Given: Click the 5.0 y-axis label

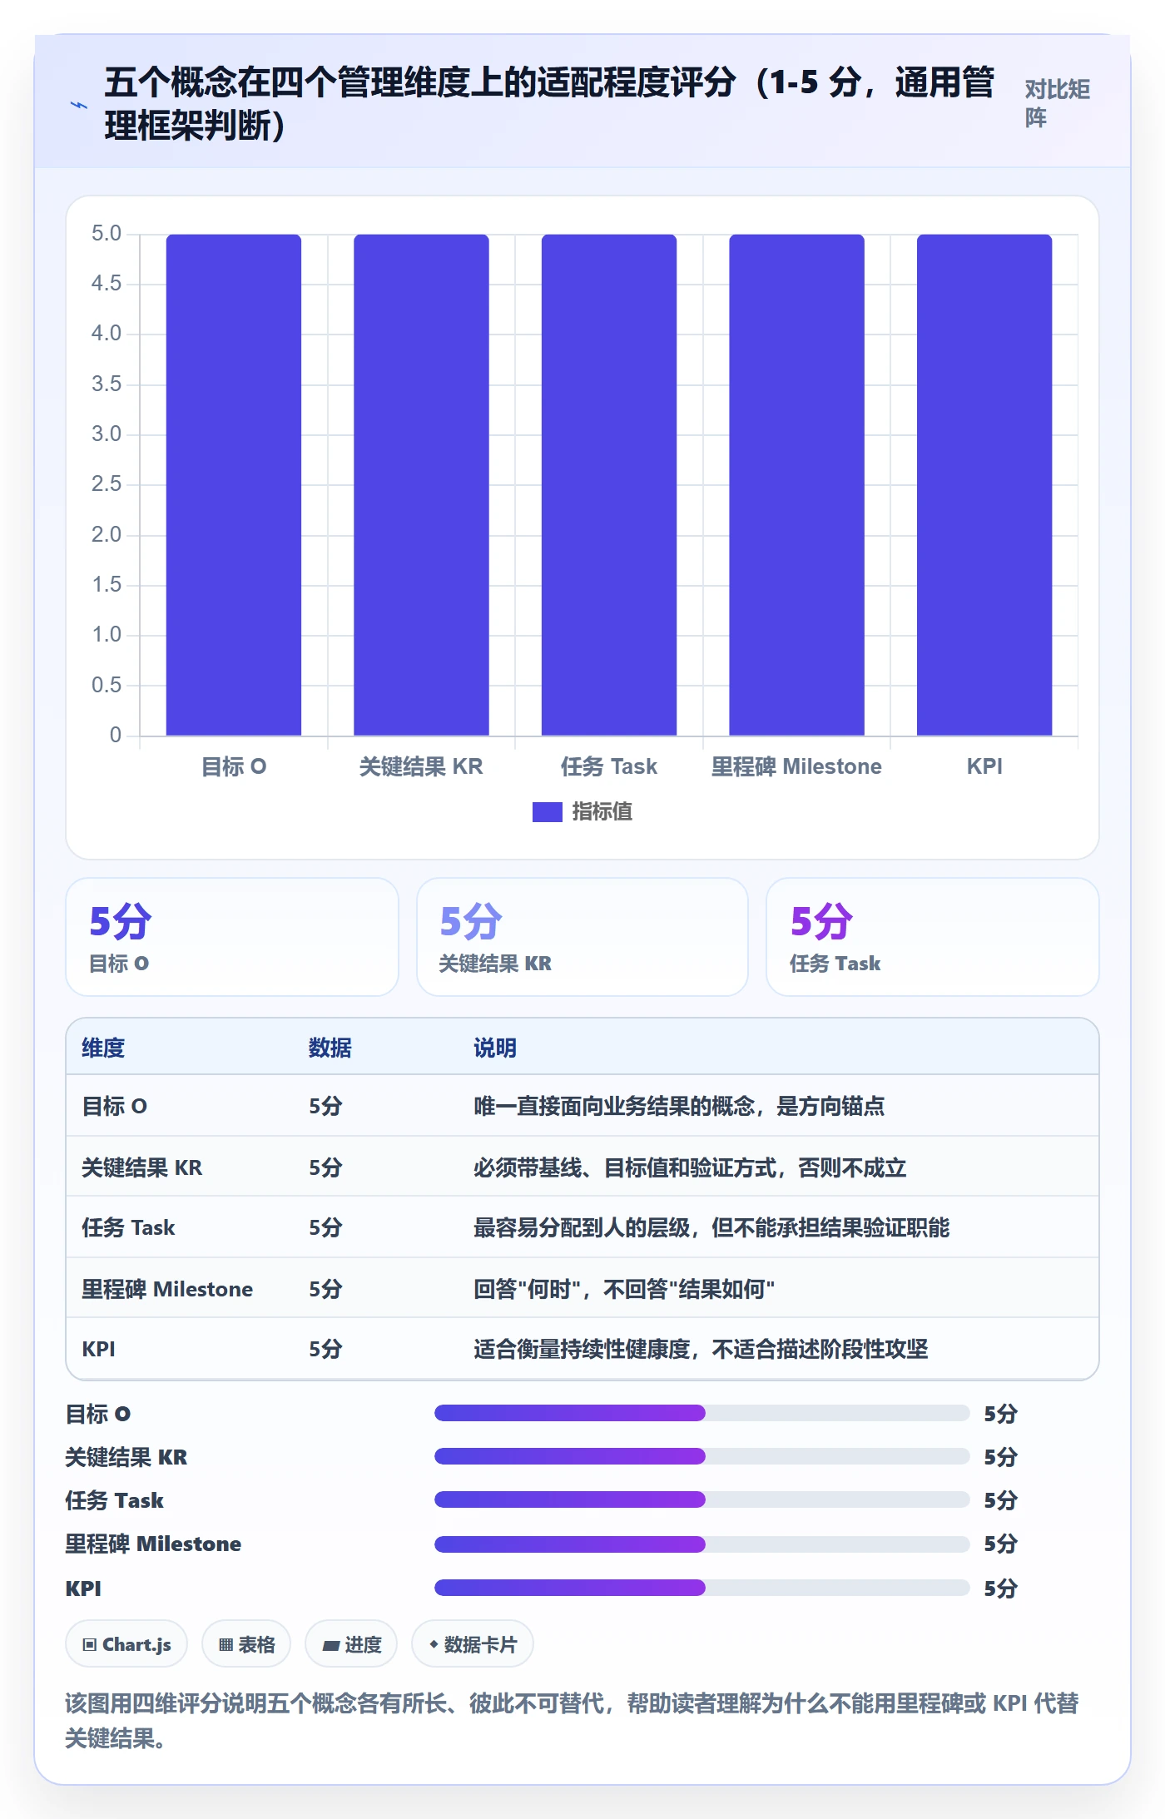Looking at the screenshot, I should click(x=107, y=234).
